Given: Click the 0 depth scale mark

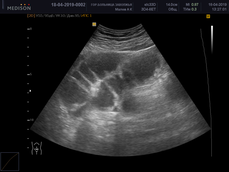Looking at the screenshot, I should (x=29, y=29).
